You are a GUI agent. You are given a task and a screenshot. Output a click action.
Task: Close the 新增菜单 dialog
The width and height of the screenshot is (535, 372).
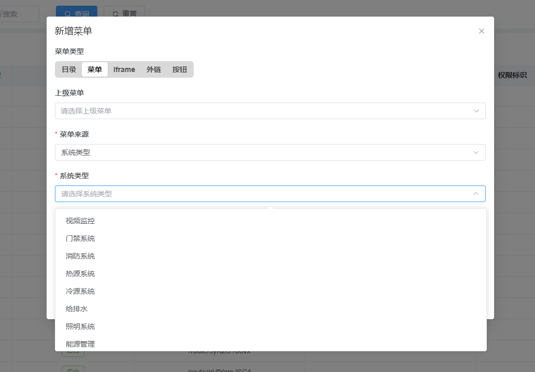(482, 31)
